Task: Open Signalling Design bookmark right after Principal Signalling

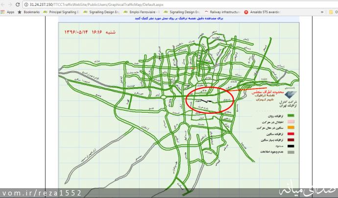Action: 101,12
